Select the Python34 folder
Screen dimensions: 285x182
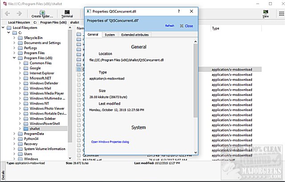tap(31, 138)
